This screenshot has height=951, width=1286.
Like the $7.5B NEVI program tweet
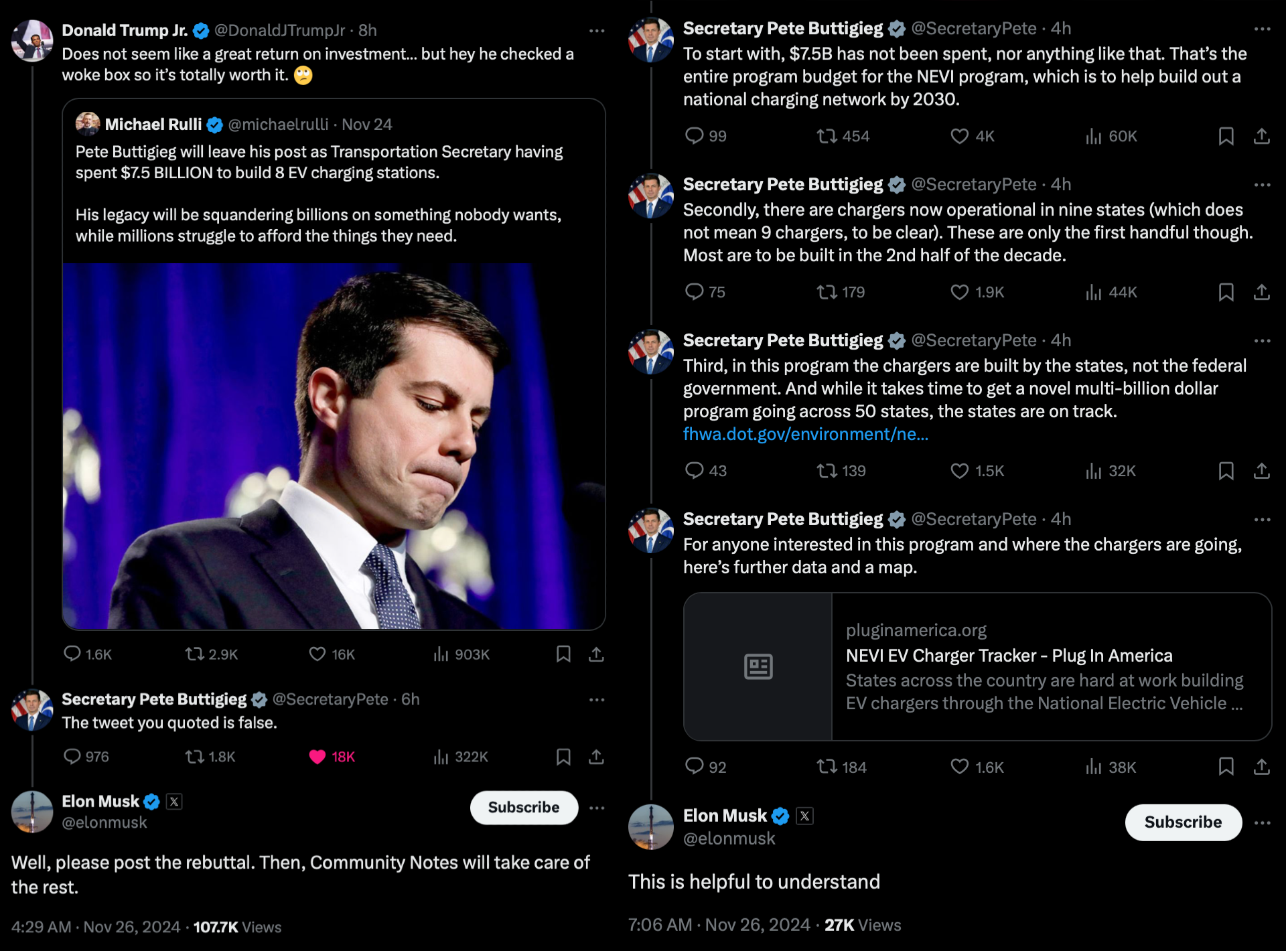960,137
